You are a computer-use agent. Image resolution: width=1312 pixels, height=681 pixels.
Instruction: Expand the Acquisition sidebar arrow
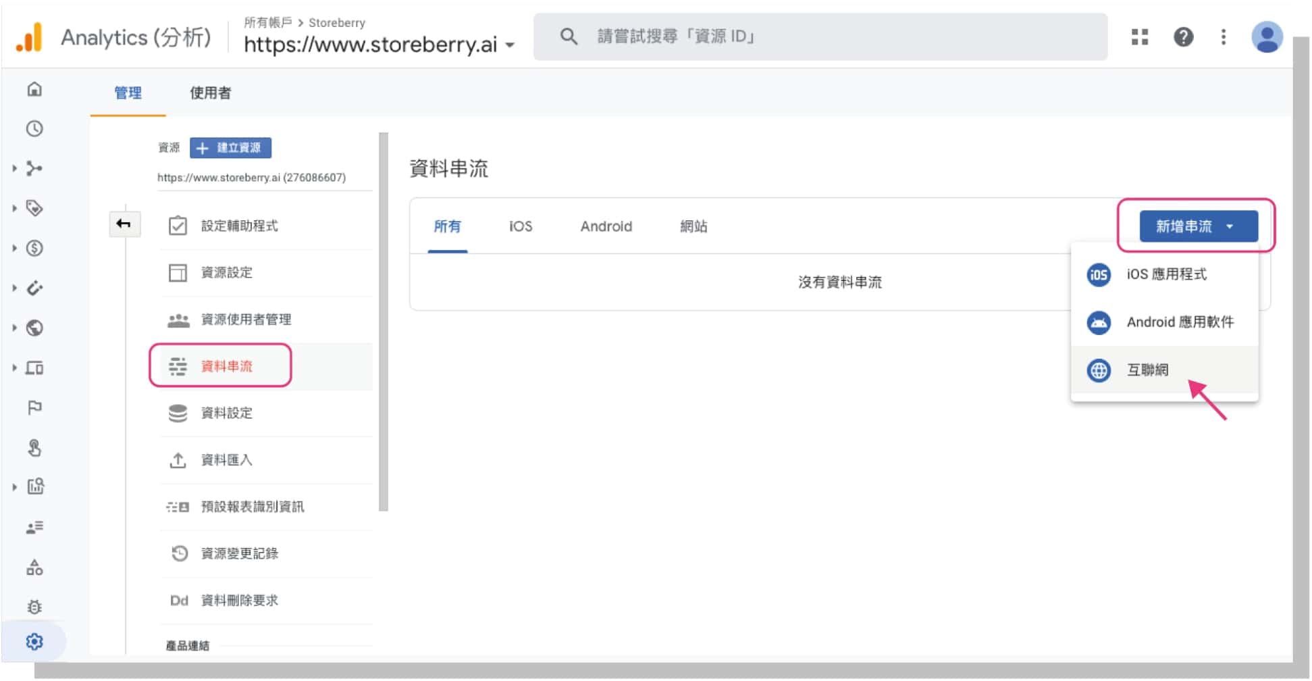tap(14, 168)
